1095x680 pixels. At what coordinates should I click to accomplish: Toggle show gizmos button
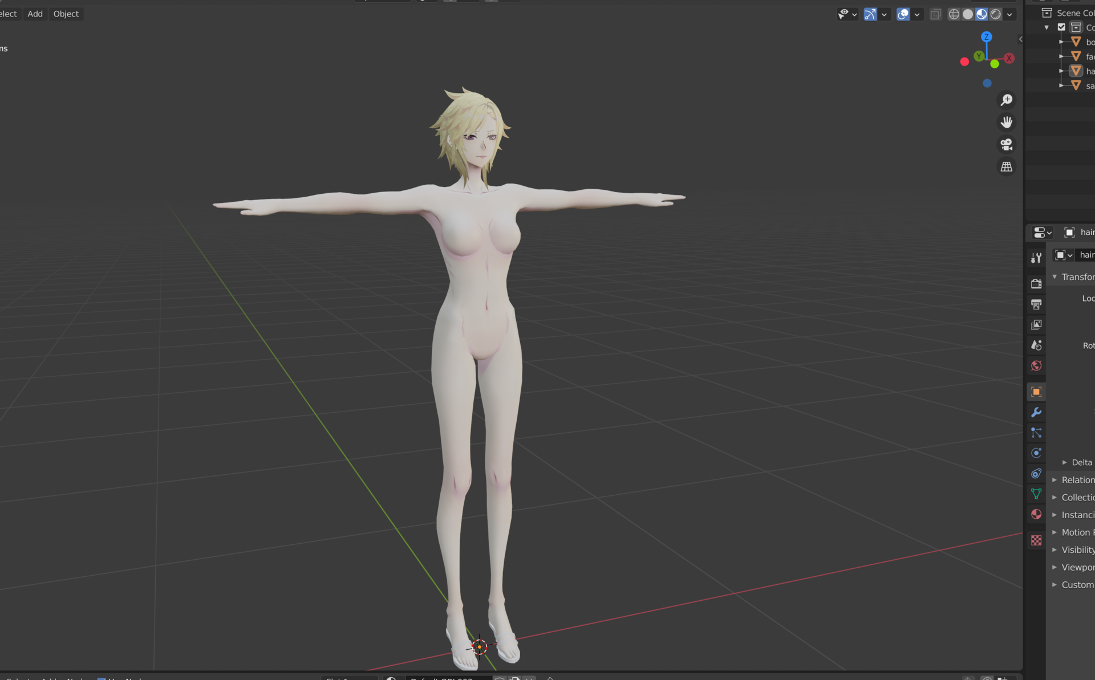(x=870, y=14)
